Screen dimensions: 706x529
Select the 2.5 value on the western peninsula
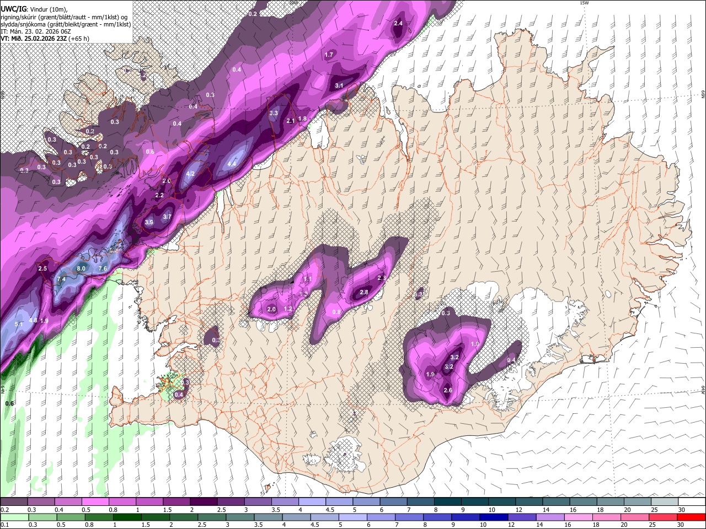42,268
